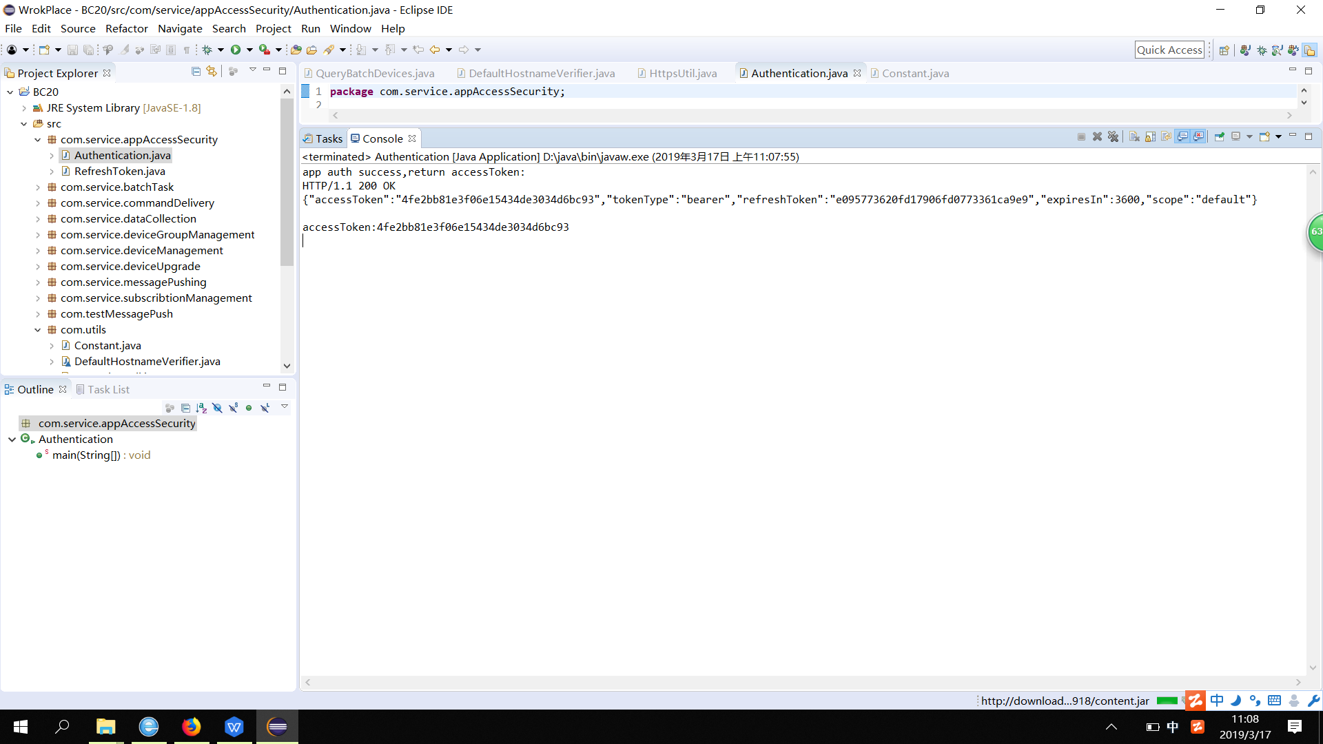Open the Refactor menu
Viewport: 1323px width, 744px height.
[x=126, y=28]
